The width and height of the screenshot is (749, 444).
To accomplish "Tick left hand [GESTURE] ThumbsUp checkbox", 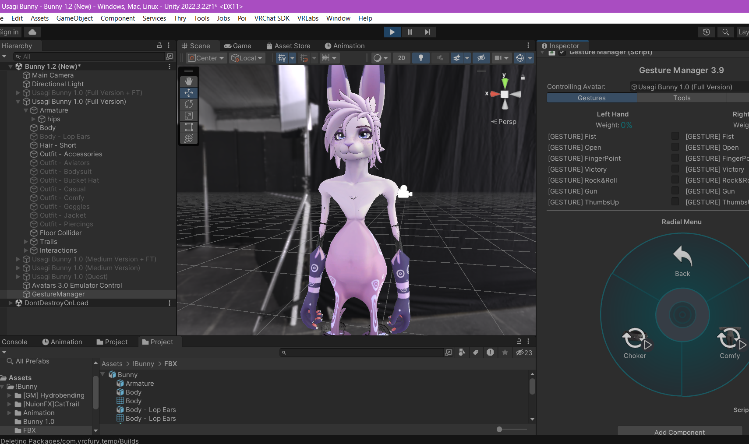I will tap(675, 202).
